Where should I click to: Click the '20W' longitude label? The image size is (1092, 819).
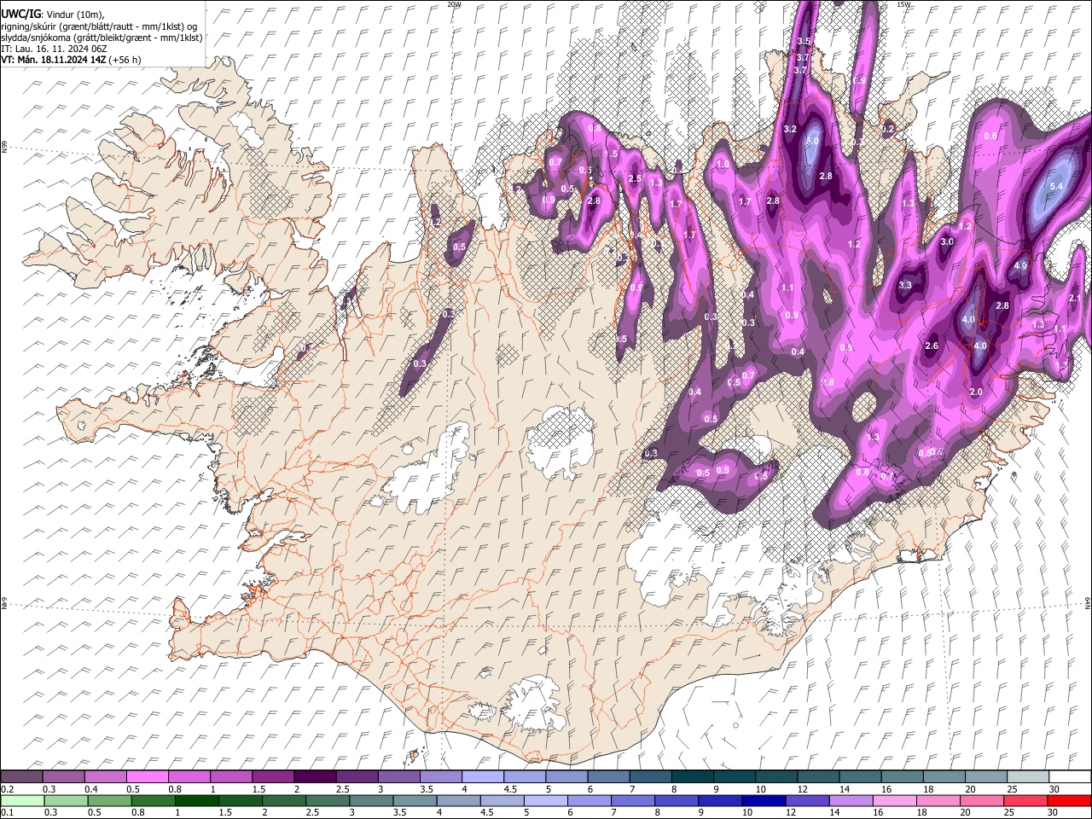454,4
